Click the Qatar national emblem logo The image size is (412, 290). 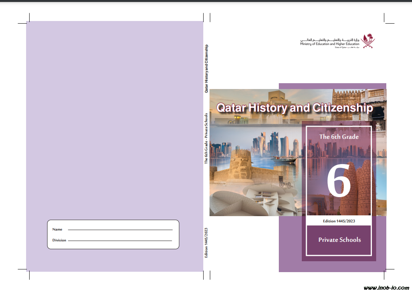click(368, 41)
